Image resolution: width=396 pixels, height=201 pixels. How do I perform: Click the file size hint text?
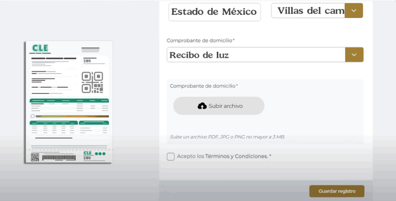pos(227,137)
